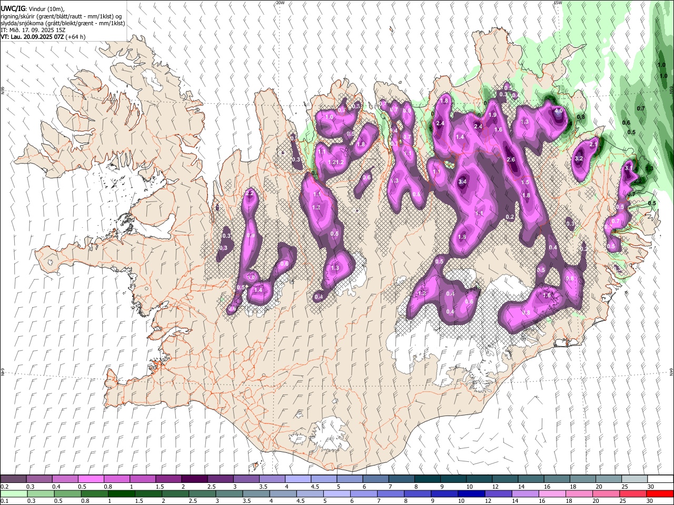674x505 pixels.
Task: Click the '64N' latitude label on right edge
Action: tap(671, 371)
